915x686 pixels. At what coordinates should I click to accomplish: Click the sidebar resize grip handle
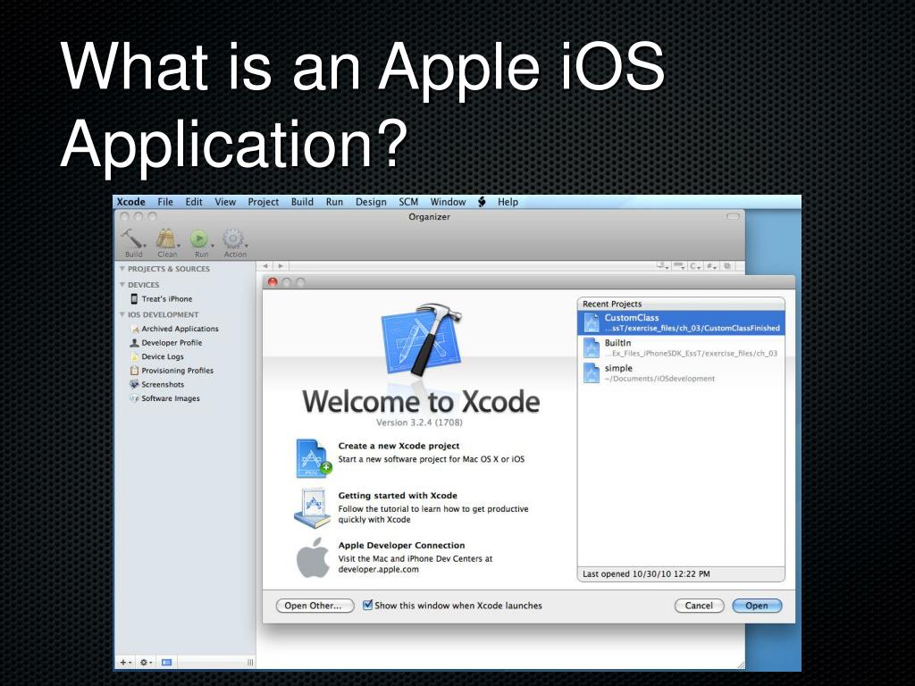(x=250, y=662)
